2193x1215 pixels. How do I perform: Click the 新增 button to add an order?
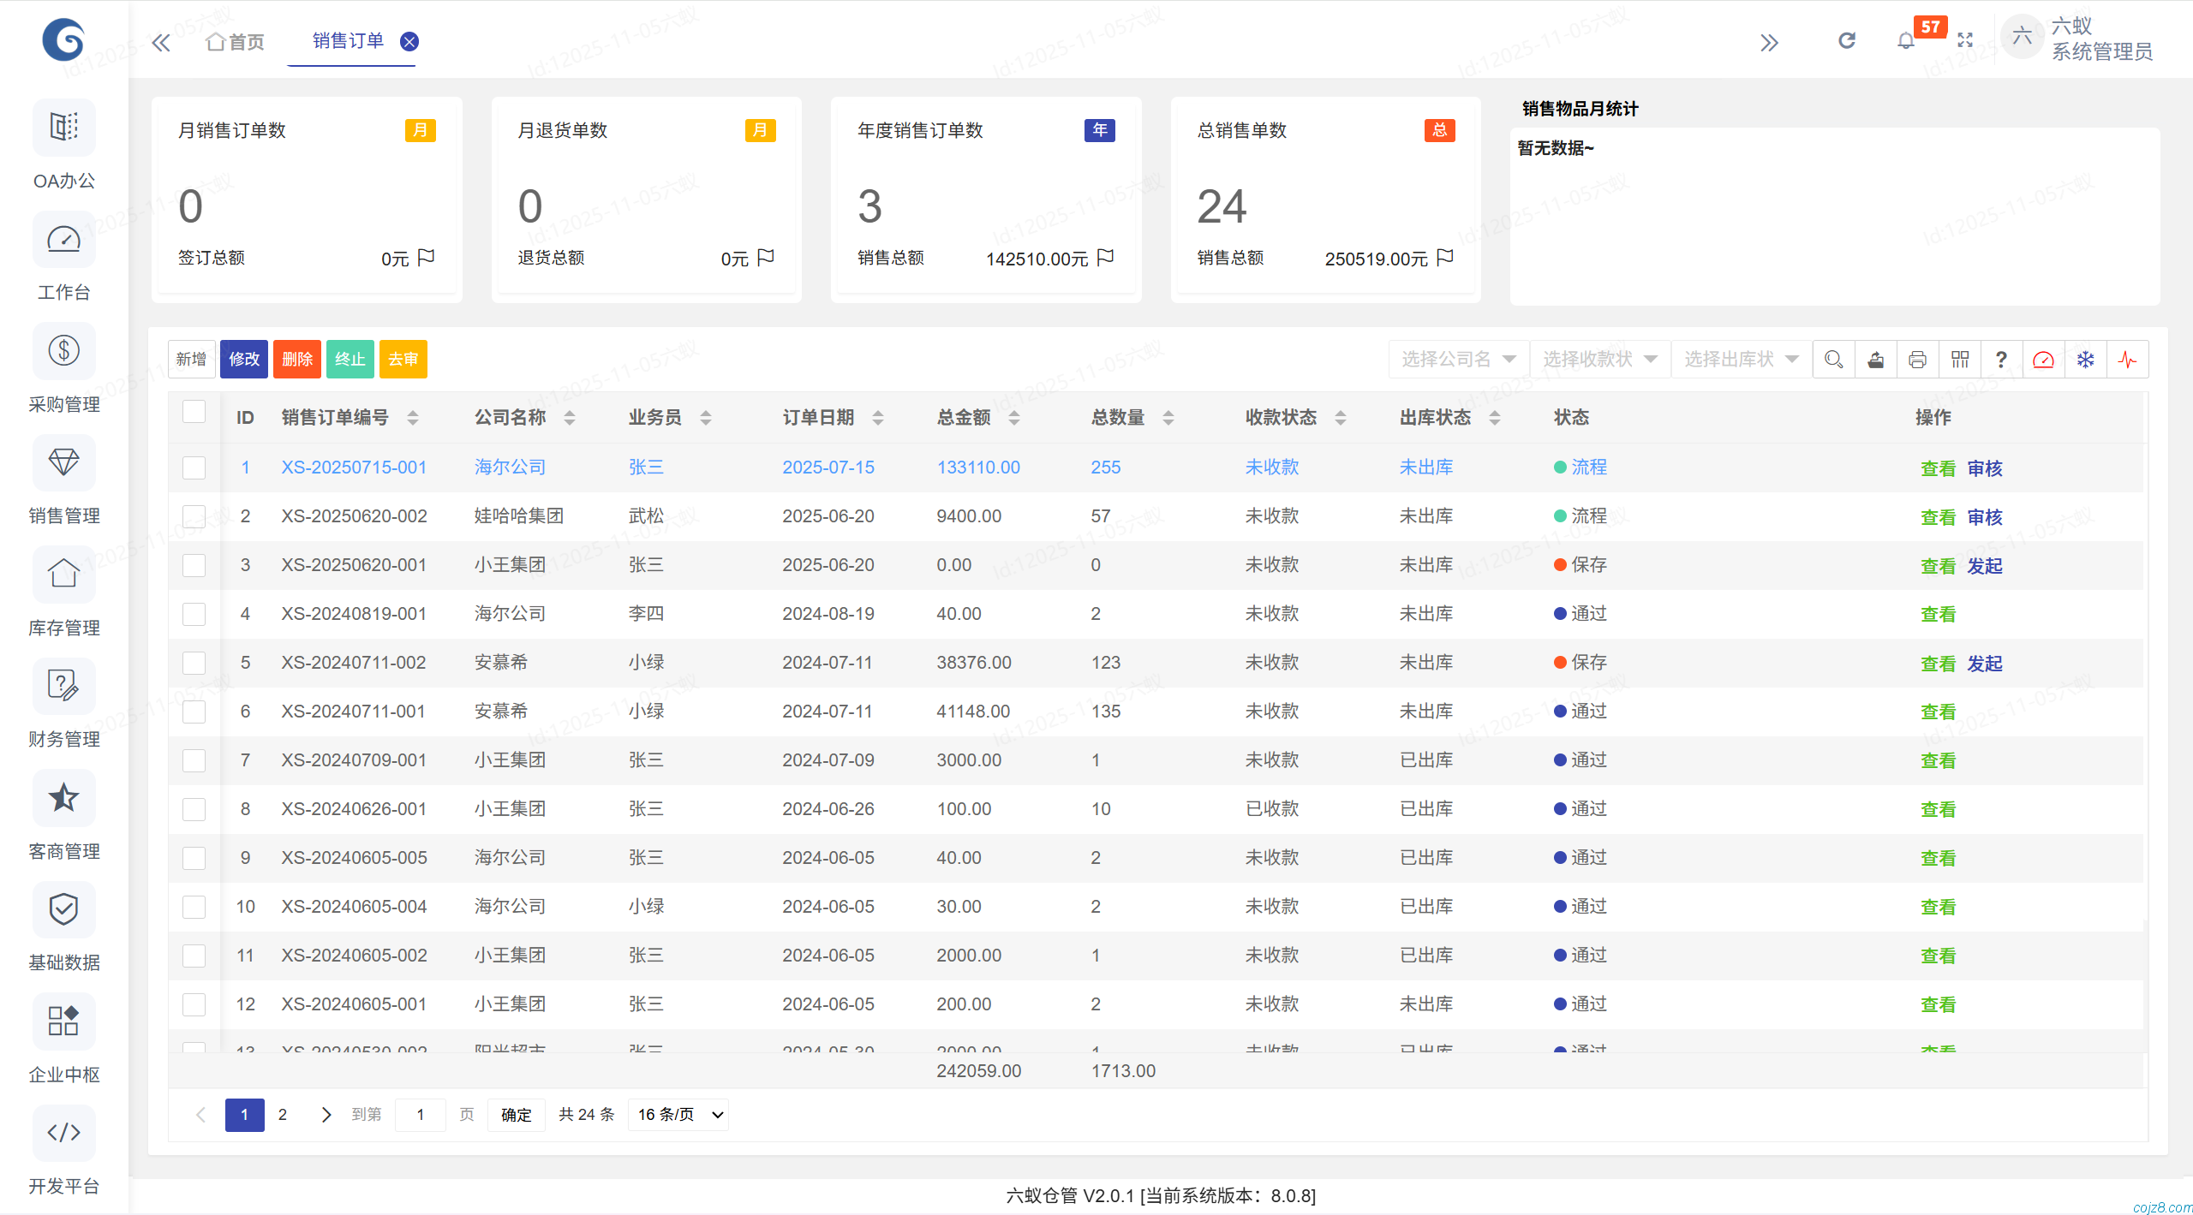pyautogui.click(x=191, y=359)
